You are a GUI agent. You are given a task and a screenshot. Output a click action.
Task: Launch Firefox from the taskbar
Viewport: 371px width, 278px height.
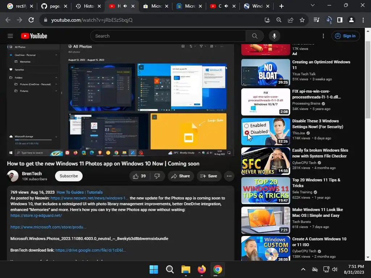[x=201, y=269]
